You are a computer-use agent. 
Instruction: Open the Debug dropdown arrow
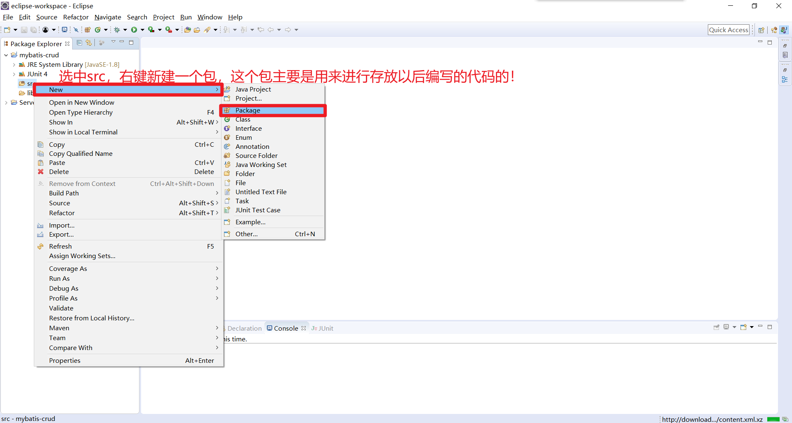[x=125, y=30]
